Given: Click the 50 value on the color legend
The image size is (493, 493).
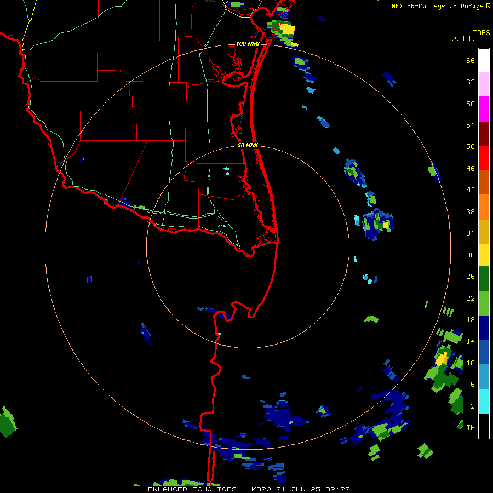Looking at the screenshot, I should 471,147.
